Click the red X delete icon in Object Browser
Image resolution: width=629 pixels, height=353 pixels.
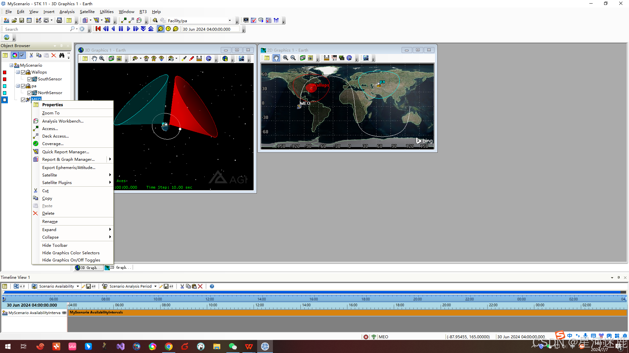pos(54,55)
